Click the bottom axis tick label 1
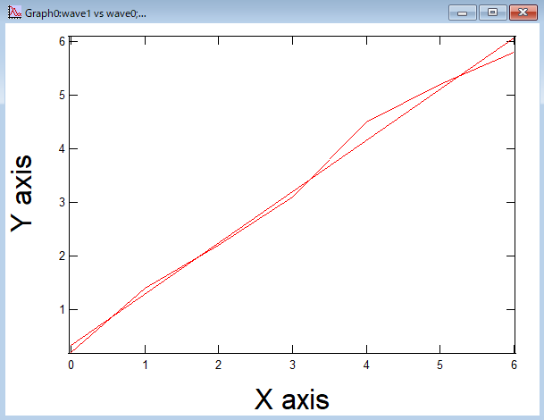 pyautogui.click(x=145, y=365)
